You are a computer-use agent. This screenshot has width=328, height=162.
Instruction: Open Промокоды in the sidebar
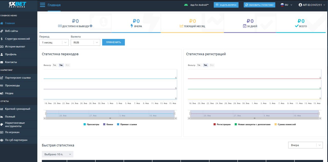click(12, 85)
